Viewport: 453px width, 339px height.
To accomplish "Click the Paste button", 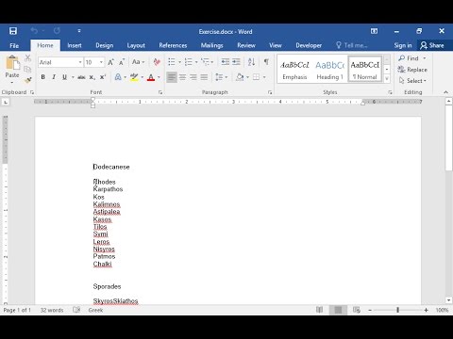I will [x=12, y=70].
